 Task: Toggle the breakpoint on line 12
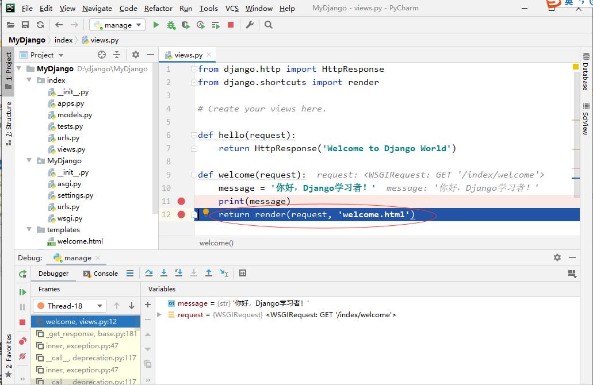182,214
